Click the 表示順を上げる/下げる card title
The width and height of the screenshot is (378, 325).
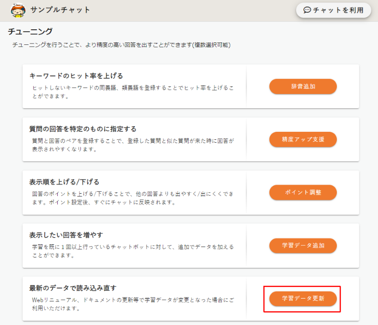click(x=64, y=182)
